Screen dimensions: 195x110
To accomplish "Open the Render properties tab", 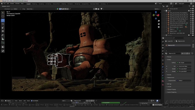I will 163,45.
